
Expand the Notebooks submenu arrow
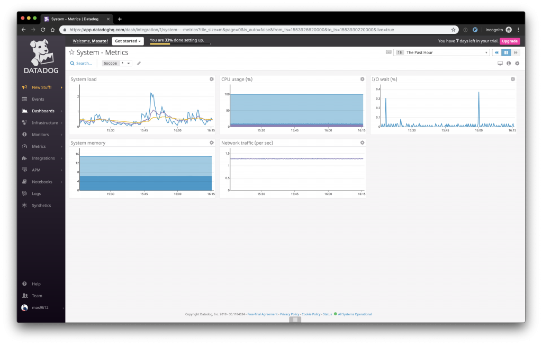click(x=61, y=182)
